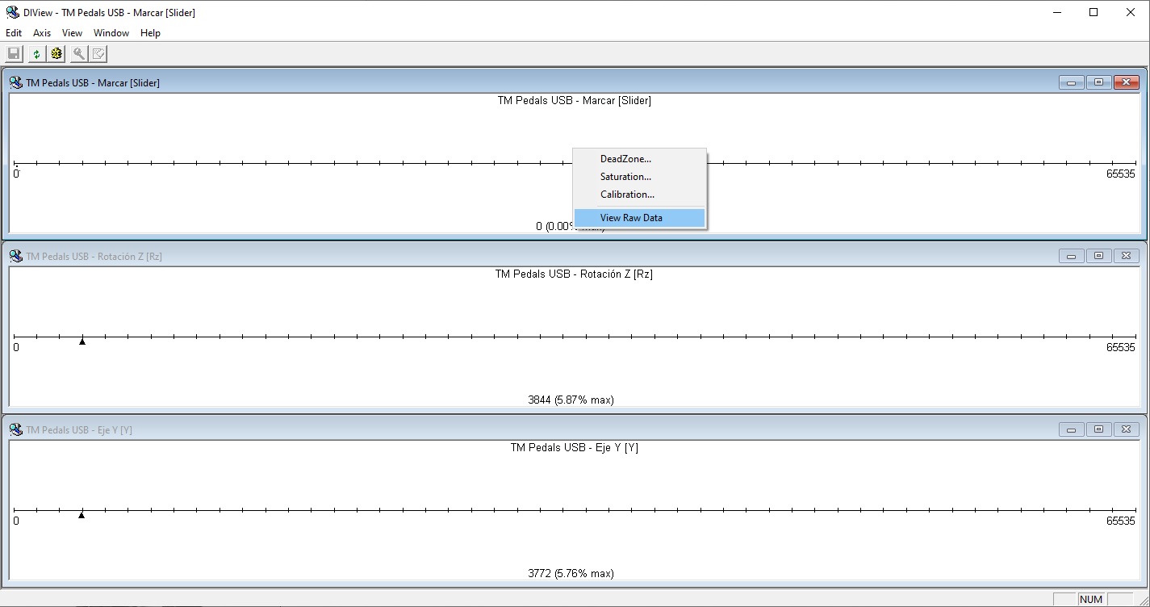Open the Axis menu

(x=42, y=33)
